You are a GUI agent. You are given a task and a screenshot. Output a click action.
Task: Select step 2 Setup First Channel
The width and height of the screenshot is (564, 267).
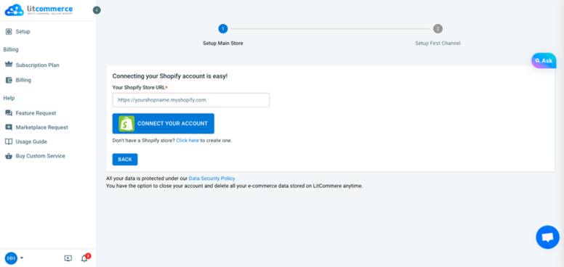[438, 29]
